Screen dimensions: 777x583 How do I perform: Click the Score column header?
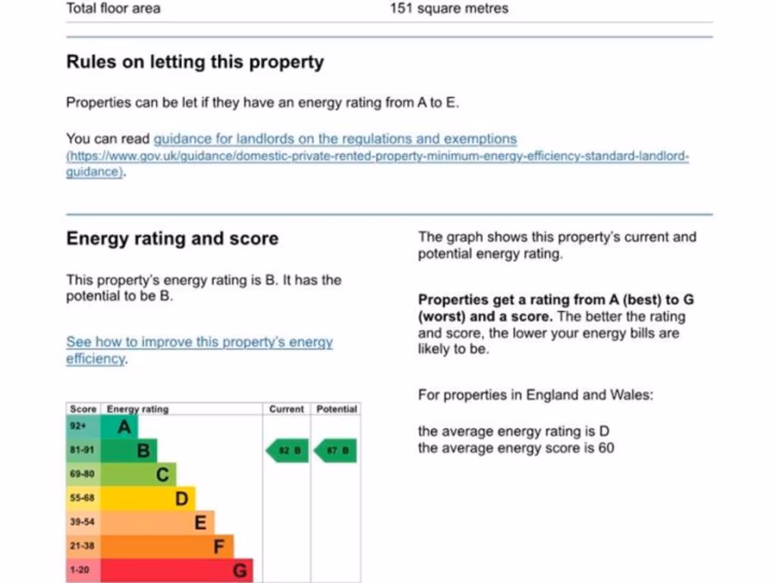pos(83,409)
